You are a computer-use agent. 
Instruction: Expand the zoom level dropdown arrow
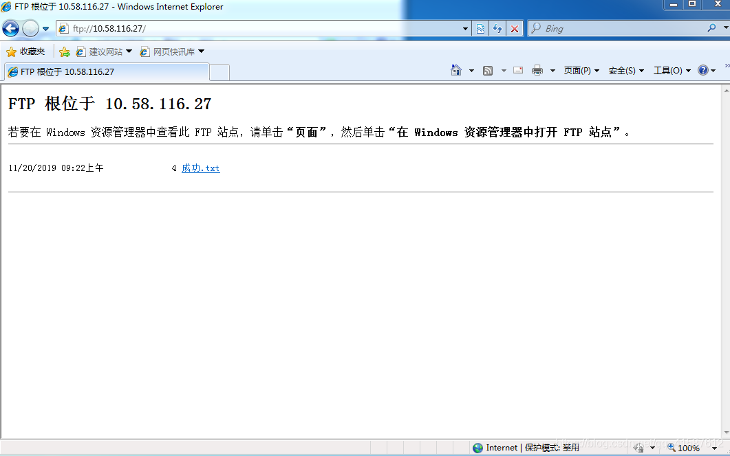[x=715, y=448]
